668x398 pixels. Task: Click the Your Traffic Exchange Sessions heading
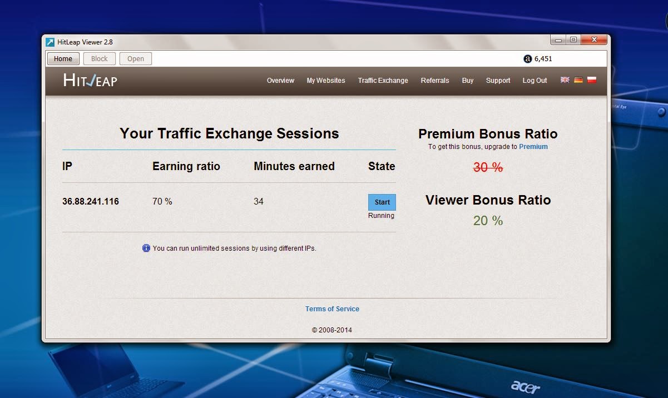coord(229,133)
